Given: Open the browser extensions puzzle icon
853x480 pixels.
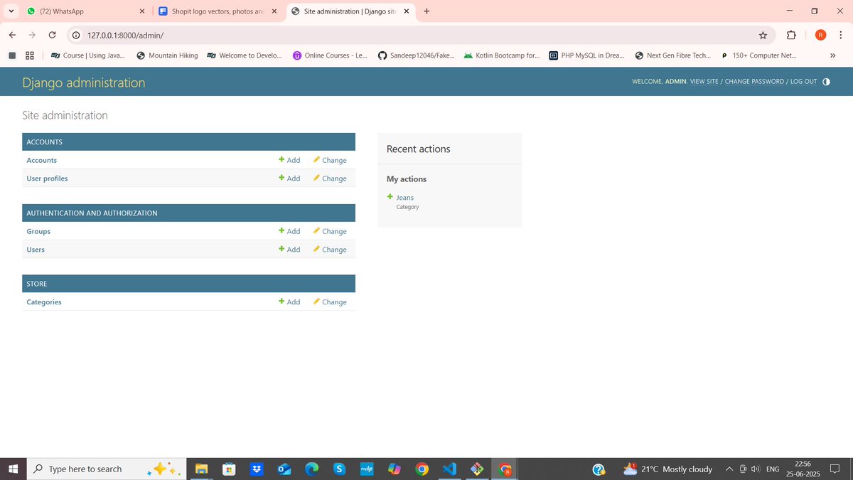Looking at the screenshot, I should (791, 35).
